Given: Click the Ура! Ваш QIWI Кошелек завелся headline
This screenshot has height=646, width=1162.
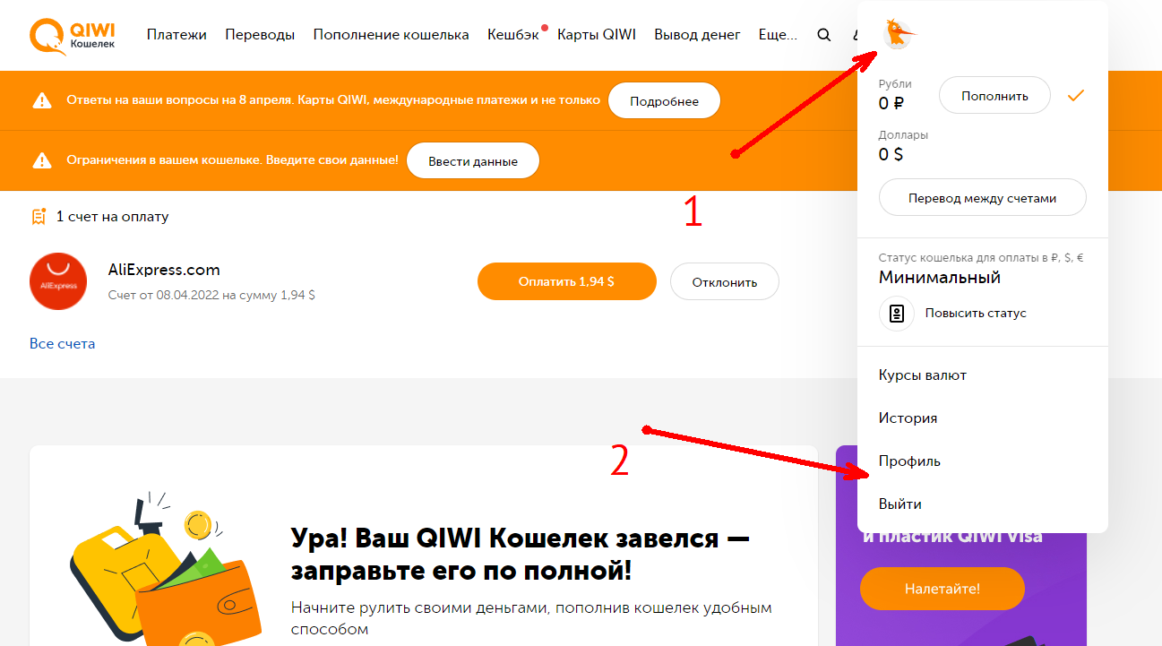Looking at the screenshot, I should [x=521, y=554].
